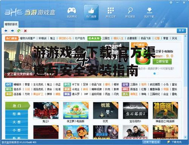Open the 狙击手 shooting game link

[17, 89]
